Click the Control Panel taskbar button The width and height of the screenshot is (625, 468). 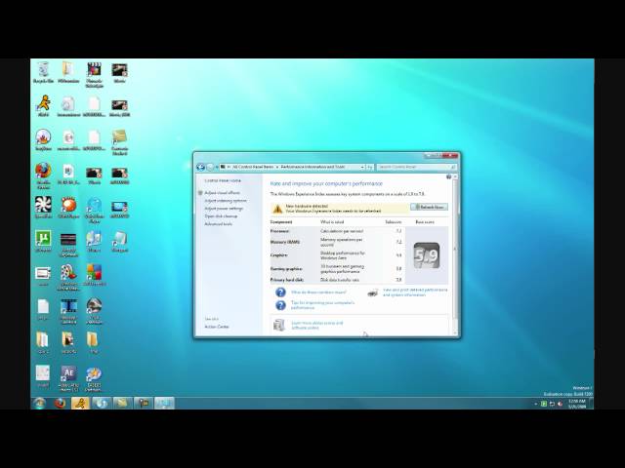pyautogui.click(x=164, y=403)
